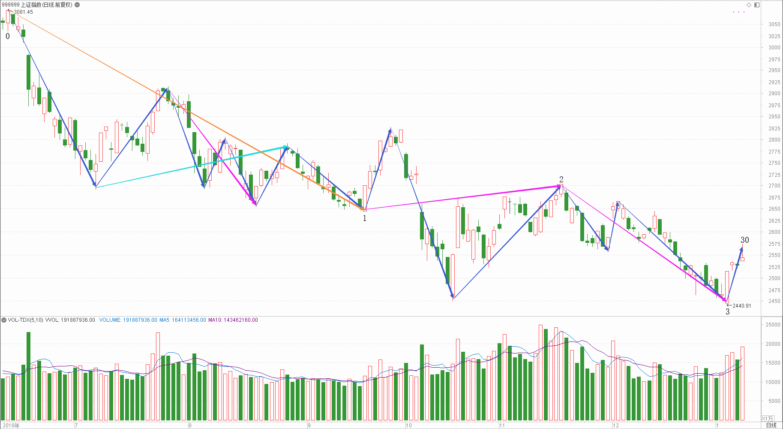Click the MA10: 143462160.00 value

pos(233,320)
